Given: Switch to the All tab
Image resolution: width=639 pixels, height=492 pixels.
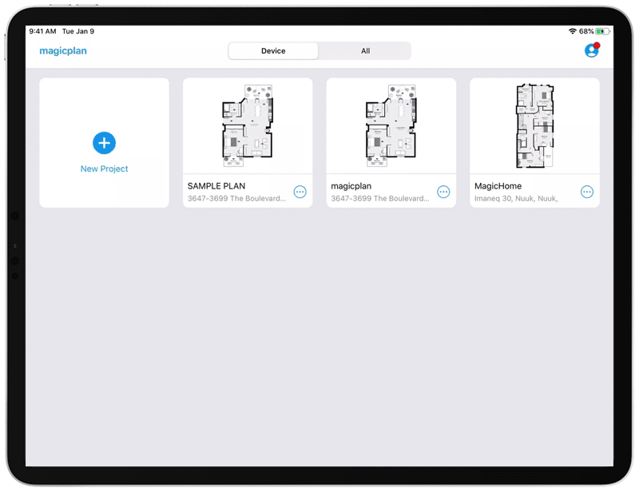Looking at the screenshot, I should [x=365, y=51].
